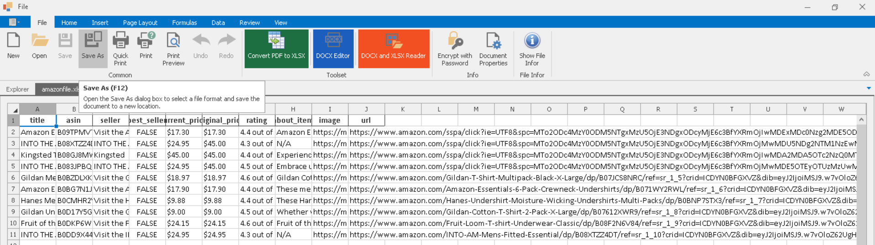The width and height of the screenshot is (875, 245).
Task: Click the vertical scrollbar up arrow
Action: pos(861,120)
